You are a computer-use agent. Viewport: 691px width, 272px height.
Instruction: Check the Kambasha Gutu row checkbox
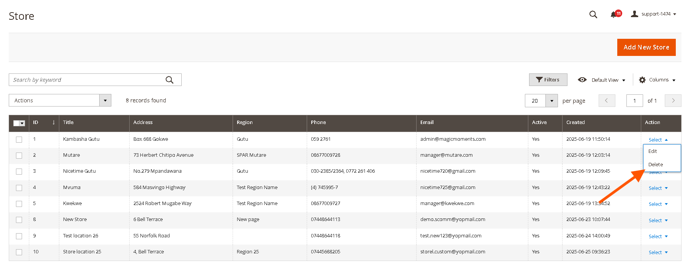click(19, 140)
